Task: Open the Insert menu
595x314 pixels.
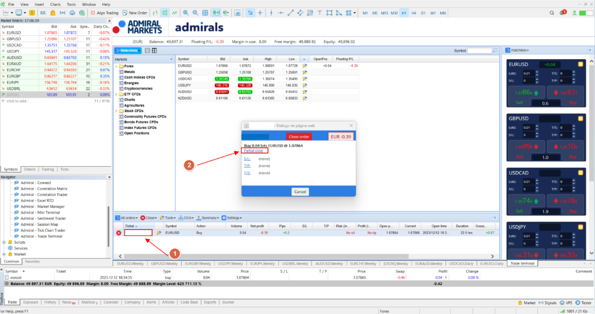Action: coord(39,4)
